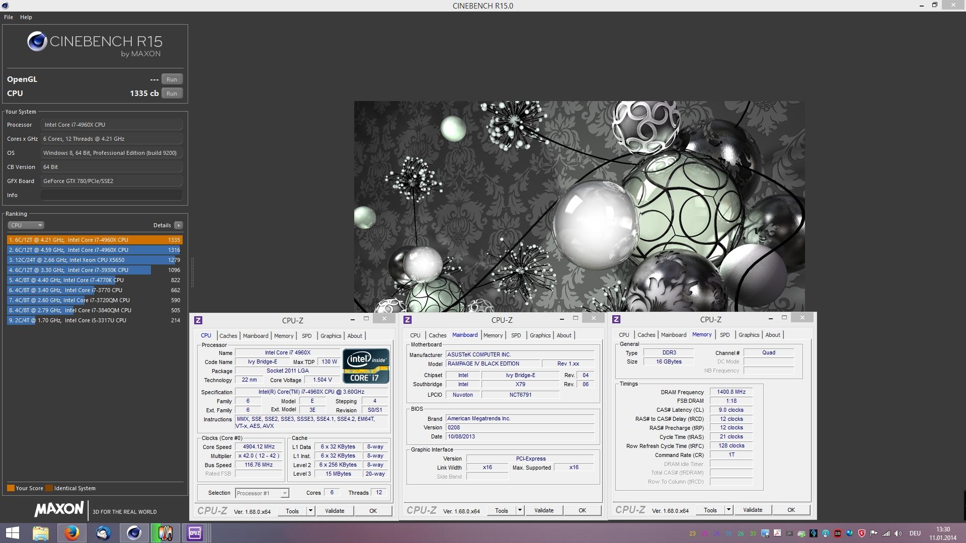Image resolution: width=966 pixels, height=543 pixels.
Task: Click the rendered spheres benchmark image
Action: pyautogui.click(x=579, y=207)
